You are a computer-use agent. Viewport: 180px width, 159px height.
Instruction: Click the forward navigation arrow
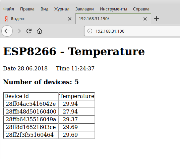point(18,31)
